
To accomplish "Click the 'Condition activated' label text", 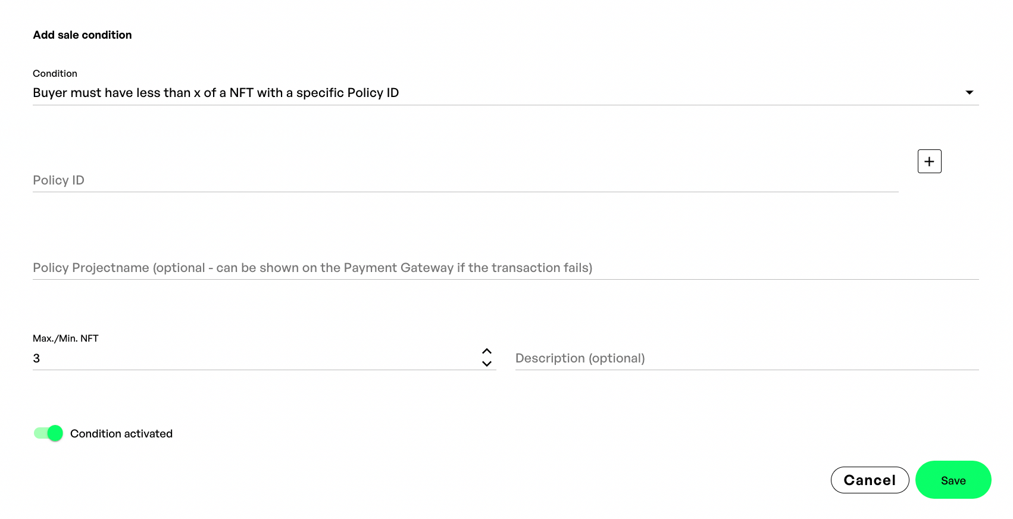I will click(x=121, y=434).
